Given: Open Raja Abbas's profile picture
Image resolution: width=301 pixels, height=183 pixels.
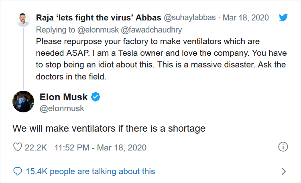Looking at the screenshot, I should pos(24,20).
